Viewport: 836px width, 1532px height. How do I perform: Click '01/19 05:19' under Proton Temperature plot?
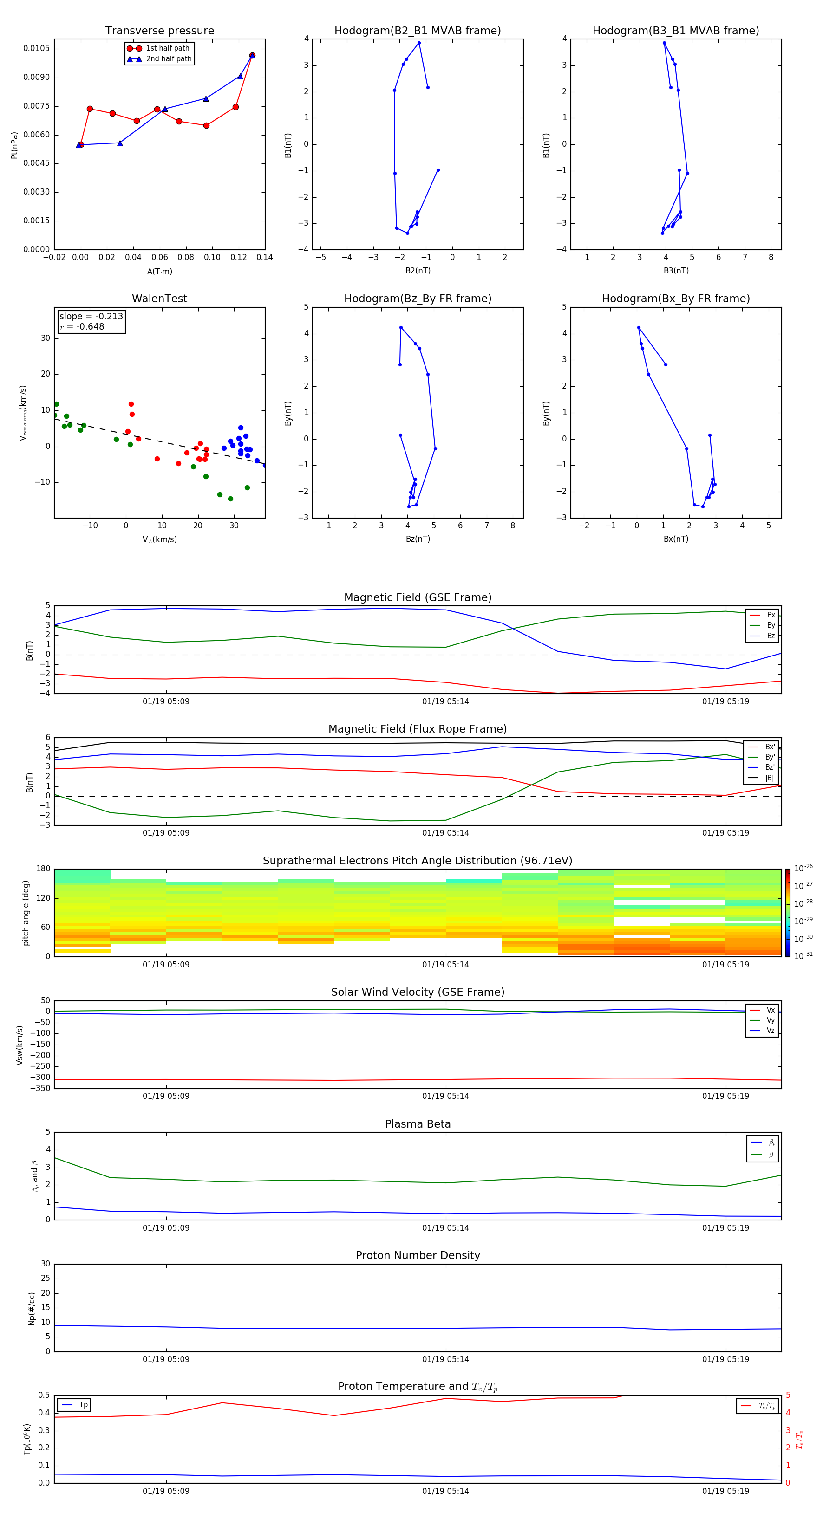[725, 1491]
